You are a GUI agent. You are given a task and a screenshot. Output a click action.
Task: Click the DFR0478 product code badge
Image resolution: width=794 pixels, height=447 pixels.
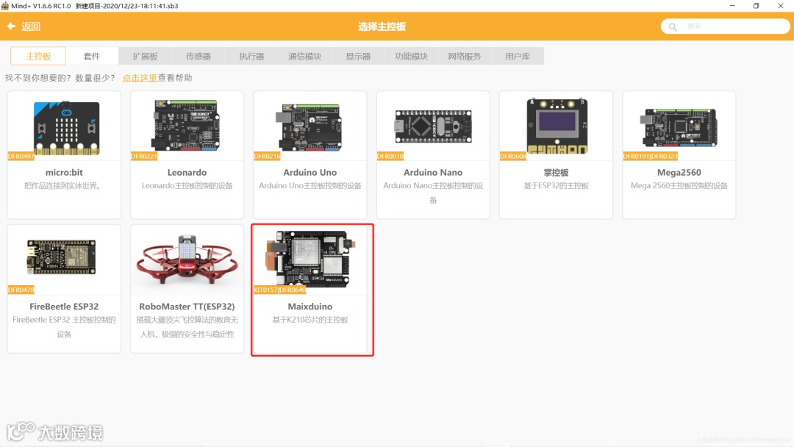tap(21, 290)
